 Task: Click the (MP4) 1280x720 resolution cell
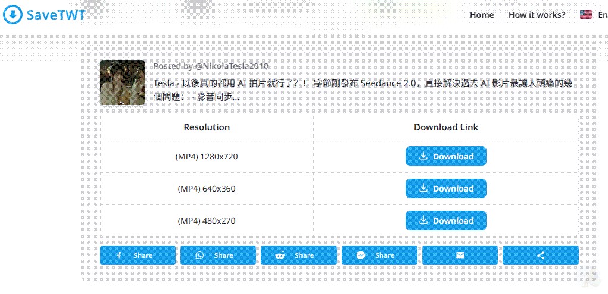(x=207, y=157)
